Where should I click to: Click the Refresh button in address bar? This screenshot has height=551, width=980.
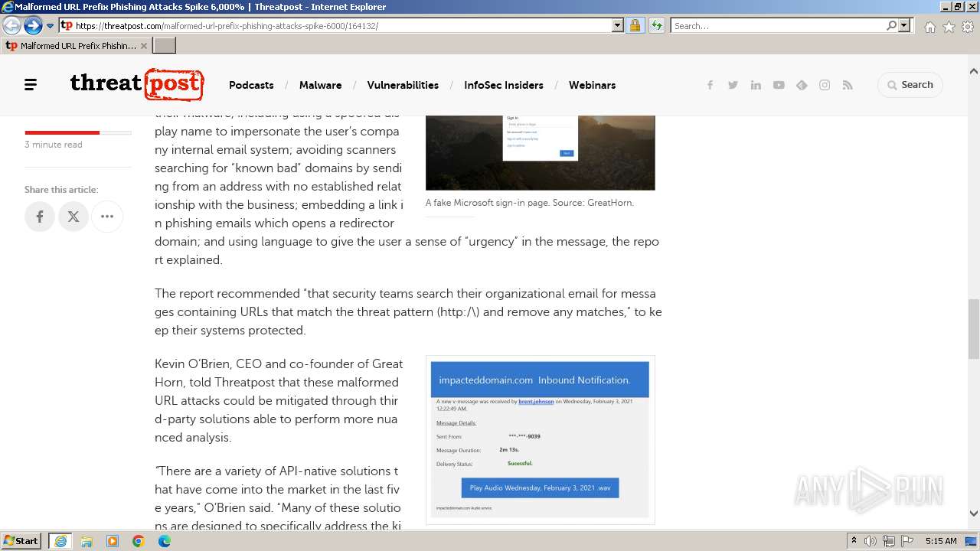656,25
